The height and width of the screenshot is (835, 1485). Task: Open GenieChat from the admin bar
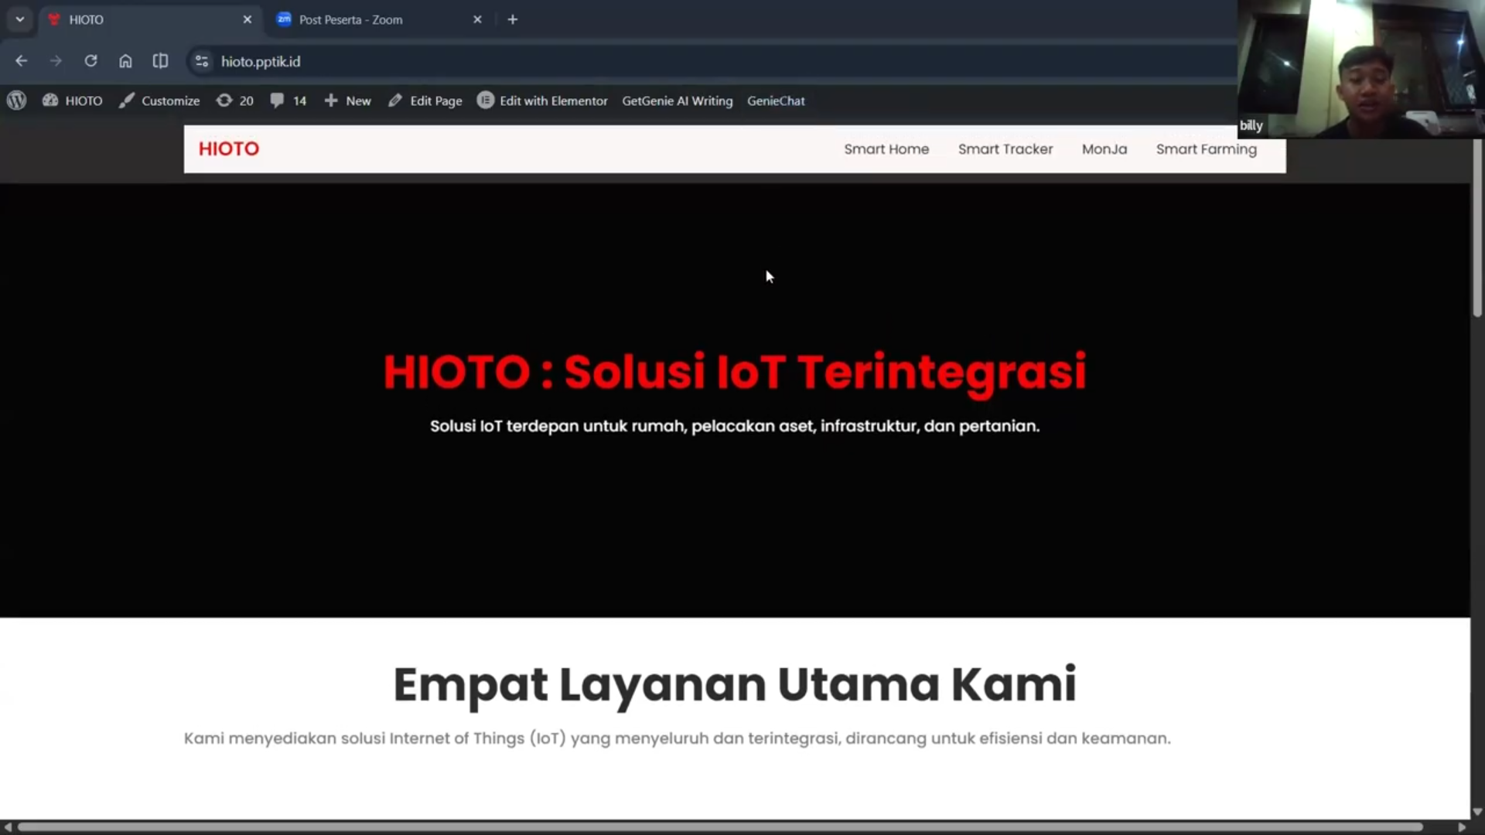[x=777, y=101]
